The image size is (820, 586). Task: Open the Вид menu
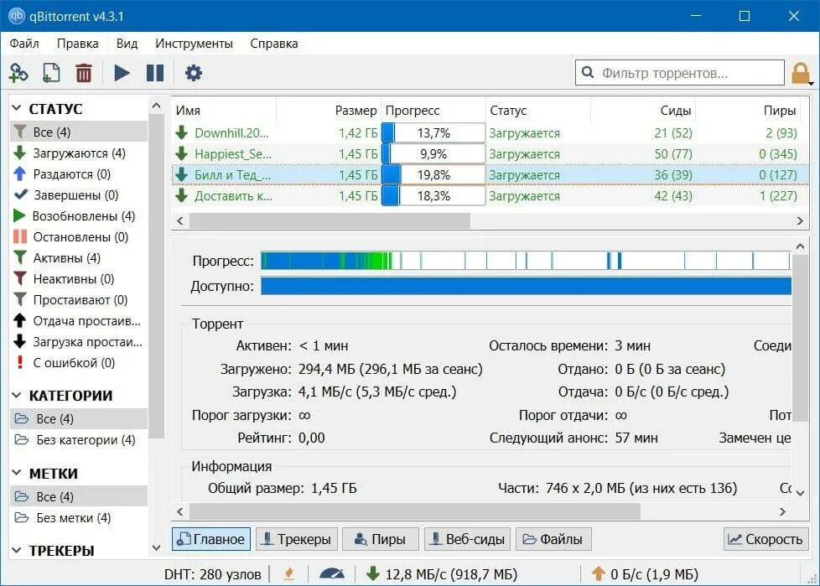point(127,44)
